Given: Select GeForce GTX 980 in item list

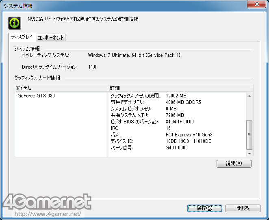Looking at the screenshot, I should point(36,96).
